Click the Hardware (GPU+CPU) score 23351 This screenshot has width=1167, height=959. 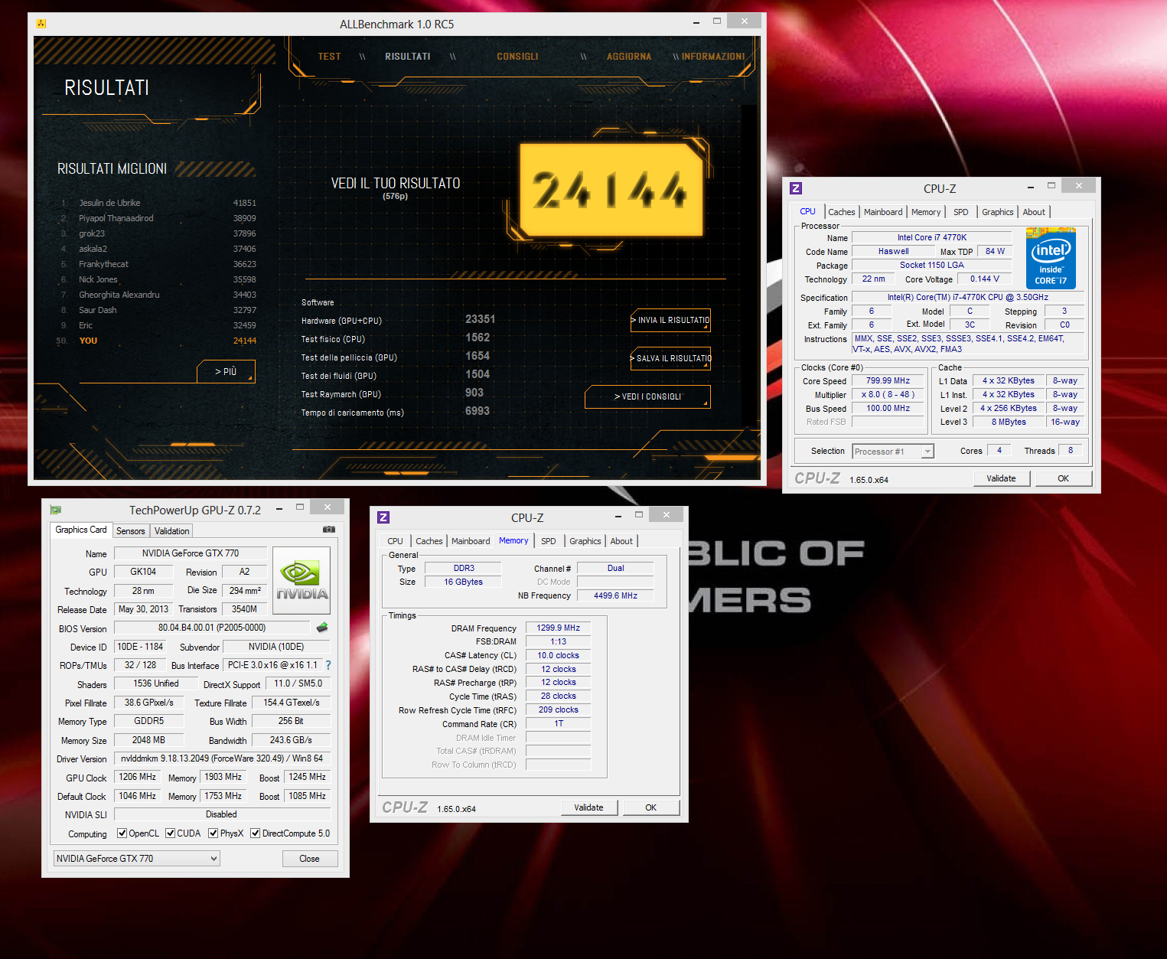point(481,319)
